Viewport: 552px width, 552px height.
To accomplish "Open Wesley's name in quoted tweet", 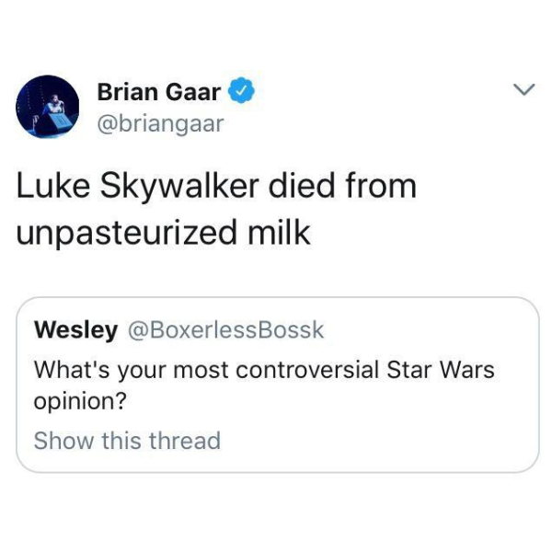I will click(75, 330).
